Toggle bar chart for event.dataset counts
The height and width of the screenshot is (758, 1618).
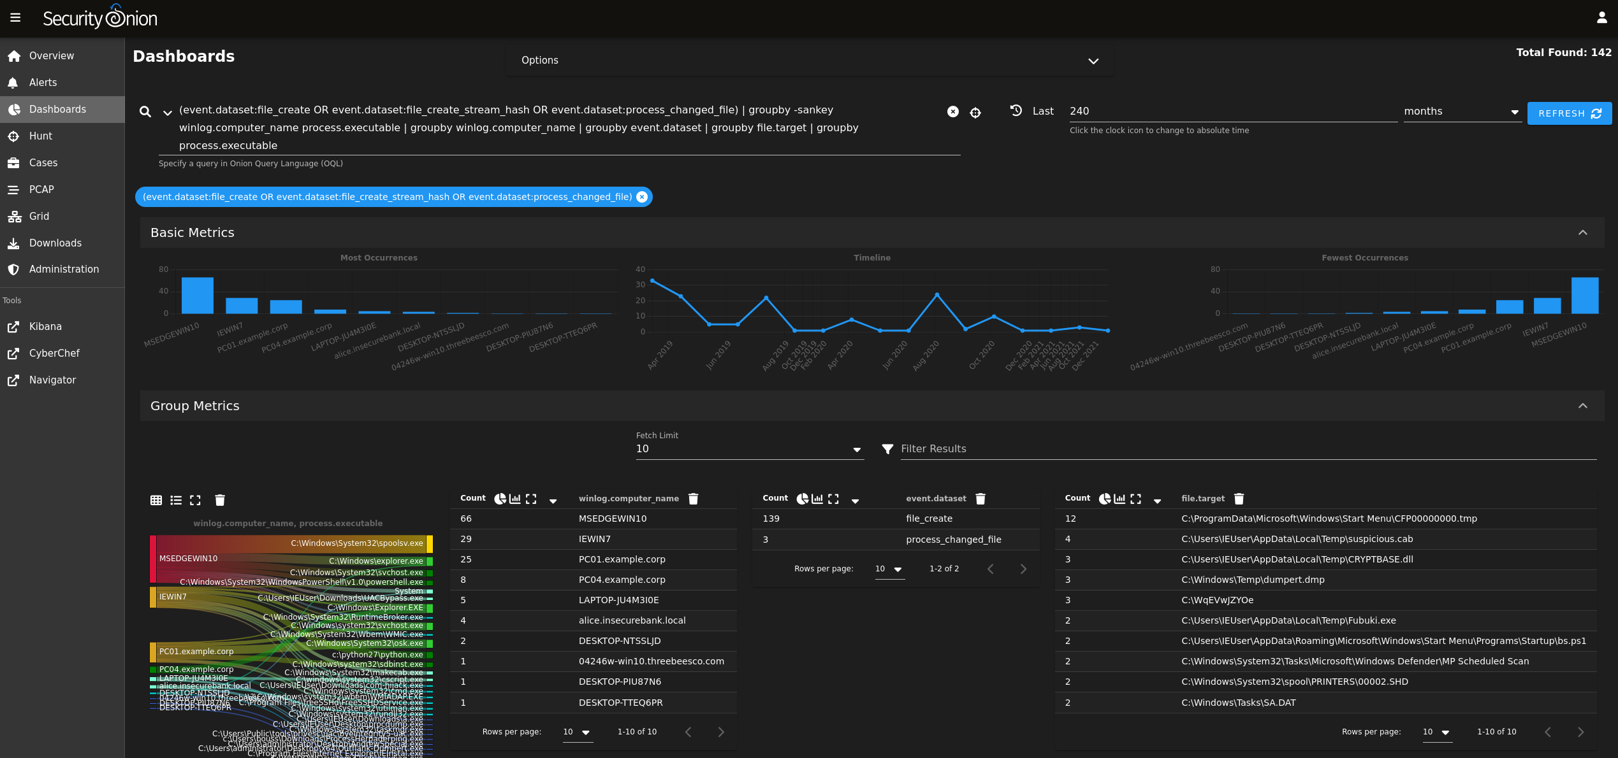pos(817,499)
